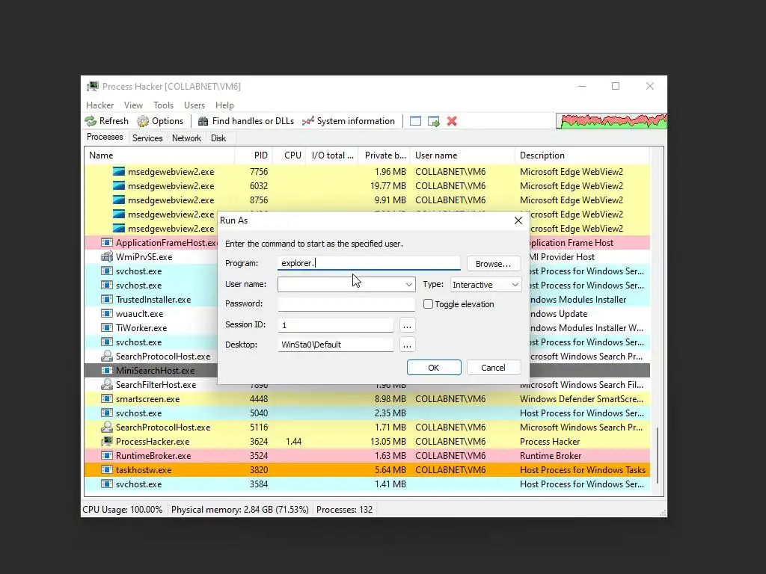Sort by the PID column header
Viewport: 766px width, 574px height.
(254, 155)
